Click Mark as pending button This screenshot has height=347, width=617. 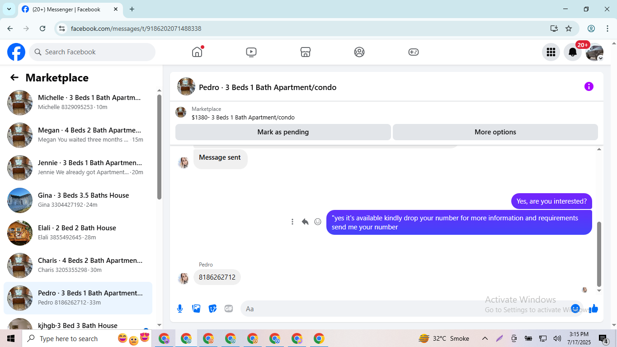pos(283,132)
